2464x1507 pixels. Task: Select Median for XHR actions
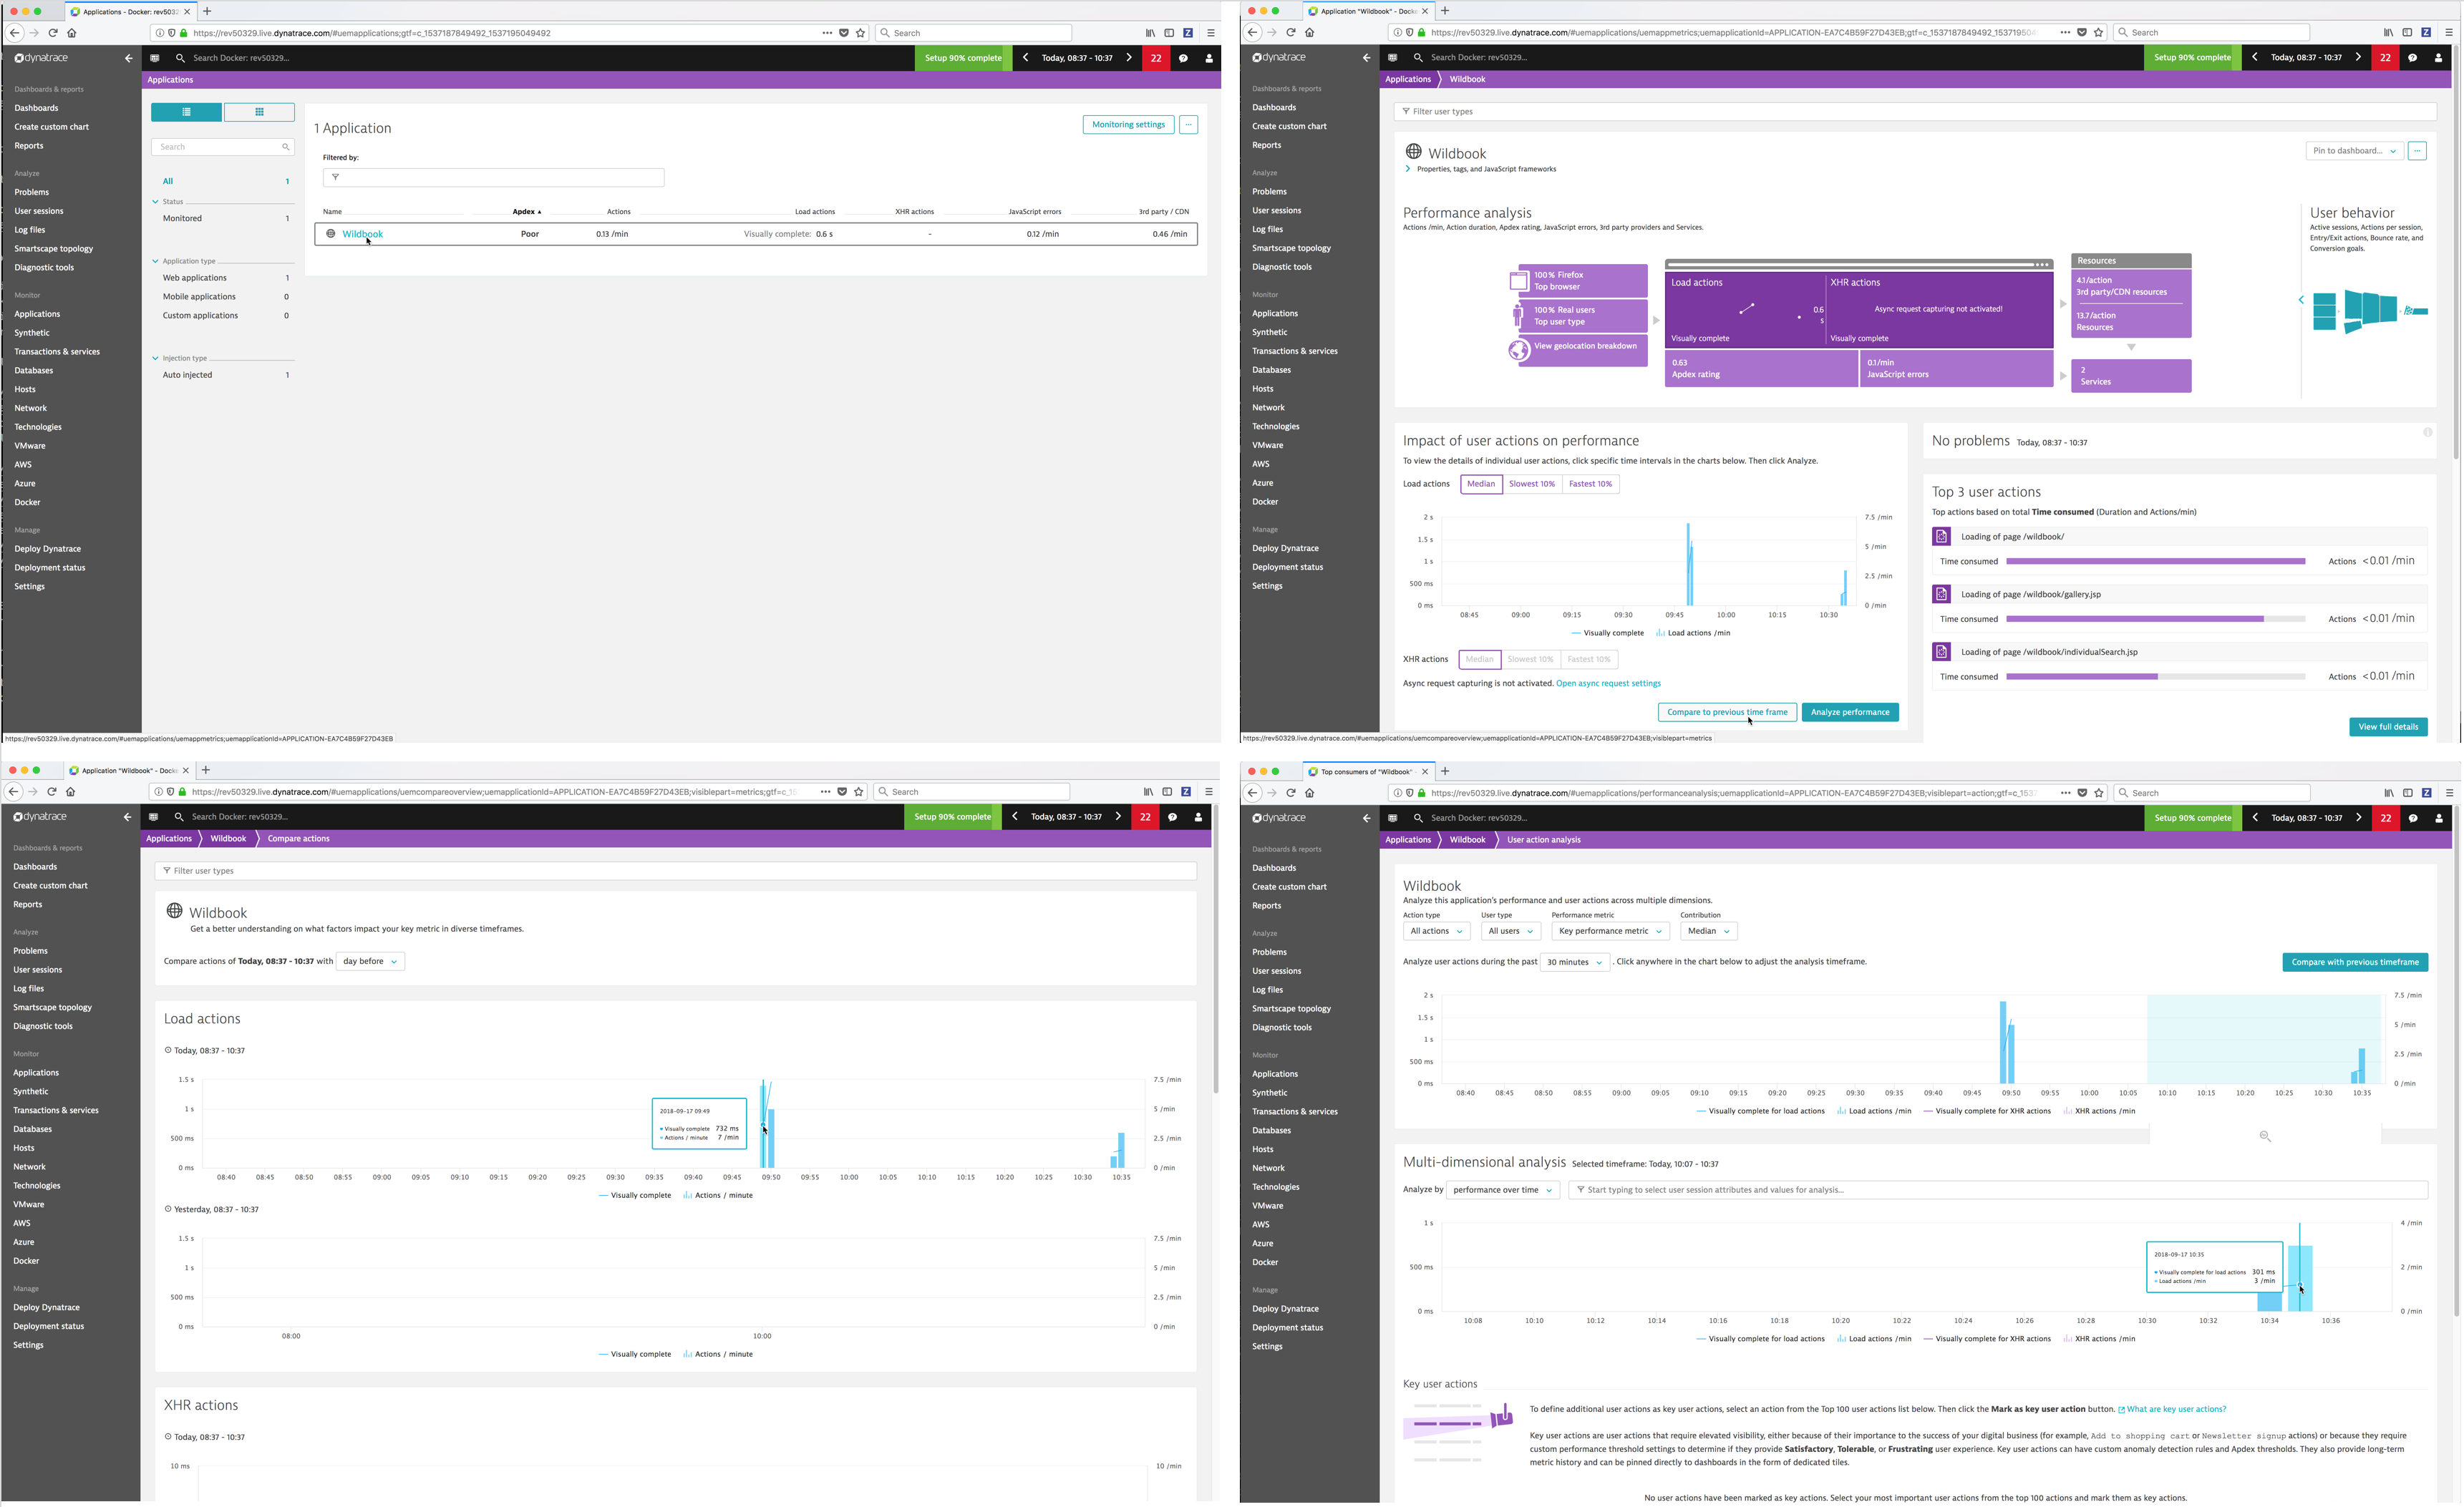pos(1479,660)
